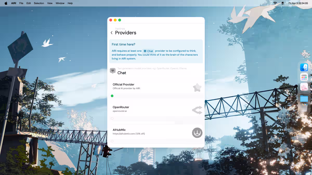The width and height of the screenshot is (312, 175).
Task: Open the Selection menu
Action: pos(39,3)
